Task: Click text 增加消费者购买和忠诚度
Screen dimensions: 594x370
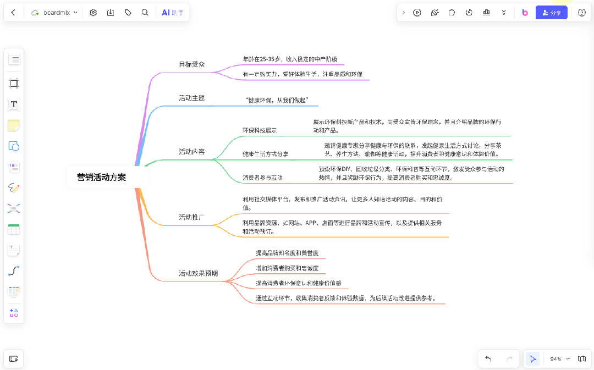Action: tap(287, 268)
